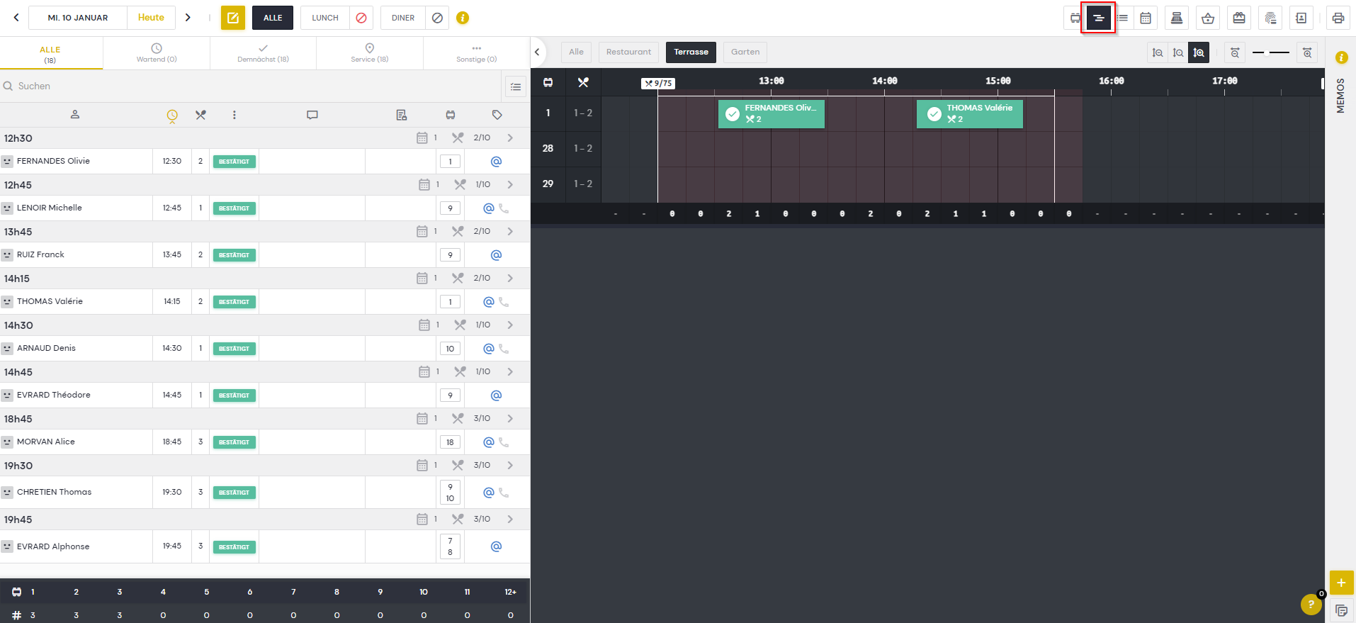Collapse the reservation list panel chevron
The width and height of the screenshot is (1356, 623).
[x=538, y=52]
